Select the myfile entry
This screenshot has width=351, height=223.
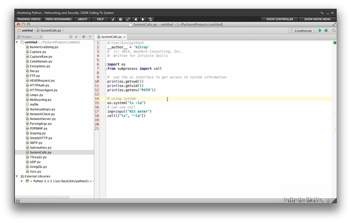(x=34, y=104)
